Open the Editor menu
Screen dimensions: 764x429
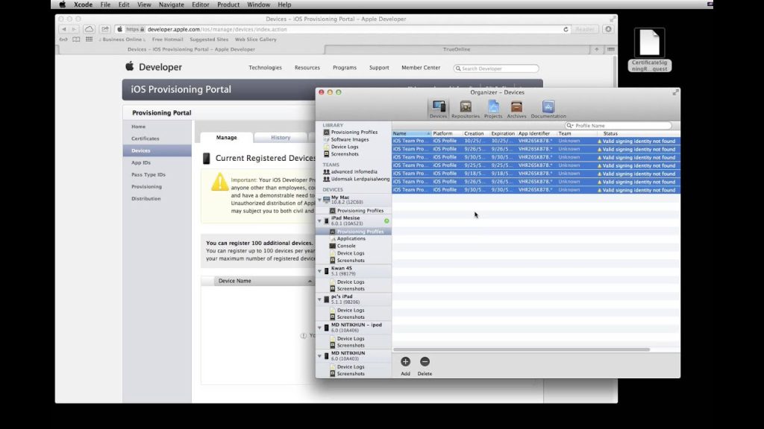click(200, 4)
